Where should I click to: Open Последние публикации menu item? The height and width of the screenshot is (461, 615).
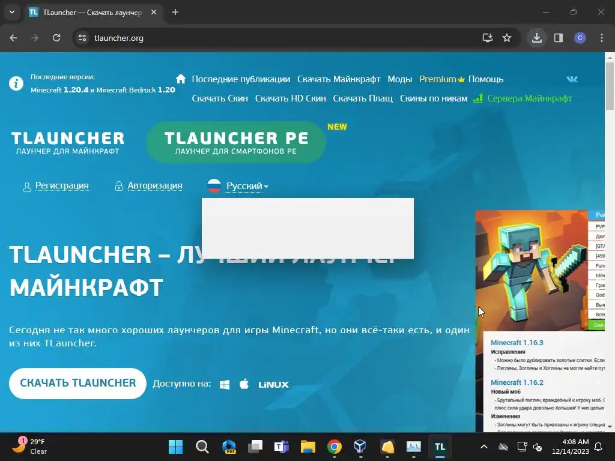click(x=241, y=79)
